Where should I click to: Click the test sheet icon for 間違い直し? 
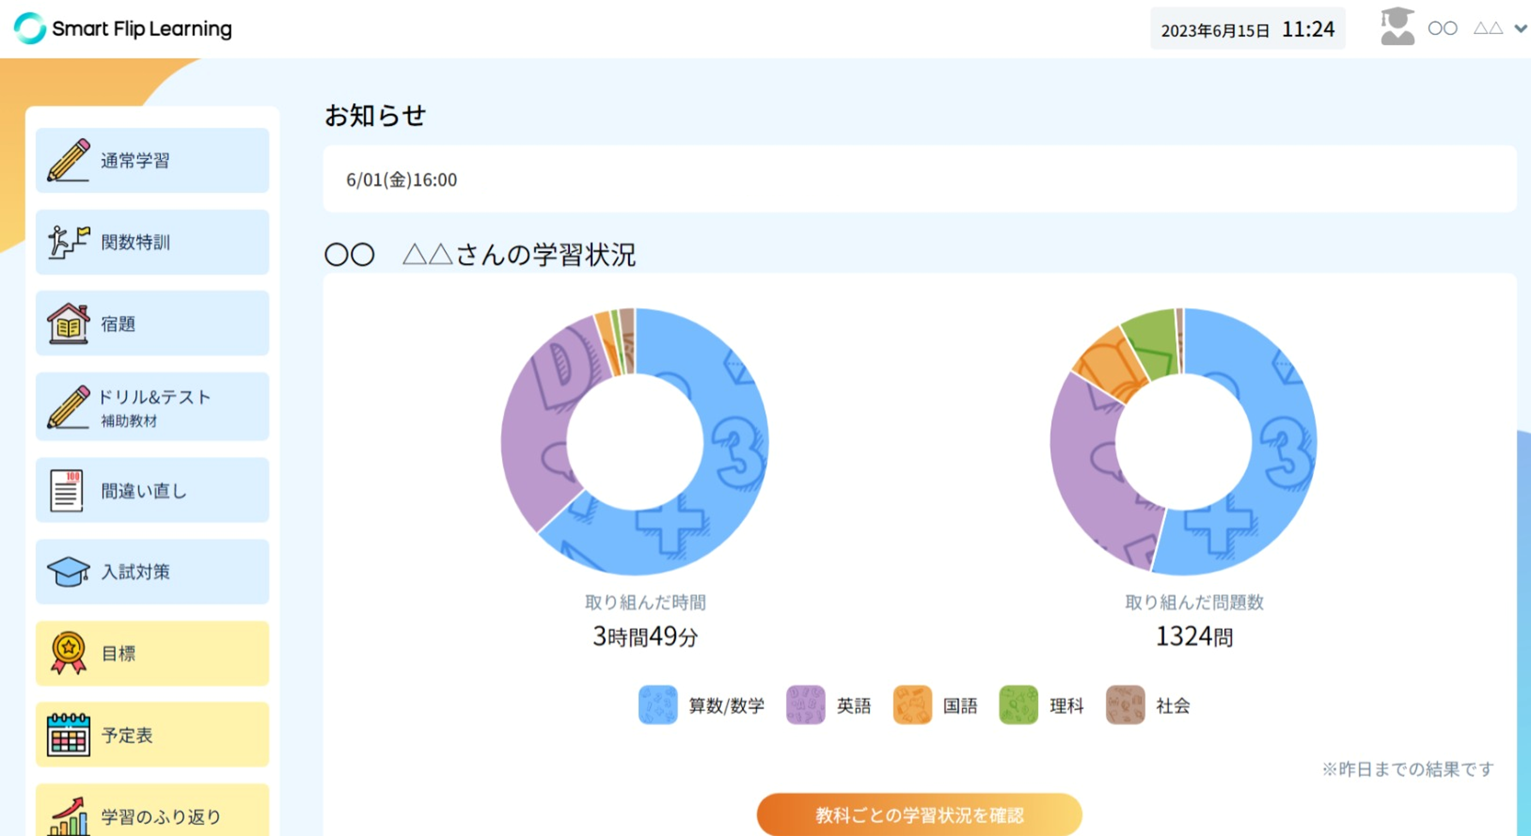[66, 490]
